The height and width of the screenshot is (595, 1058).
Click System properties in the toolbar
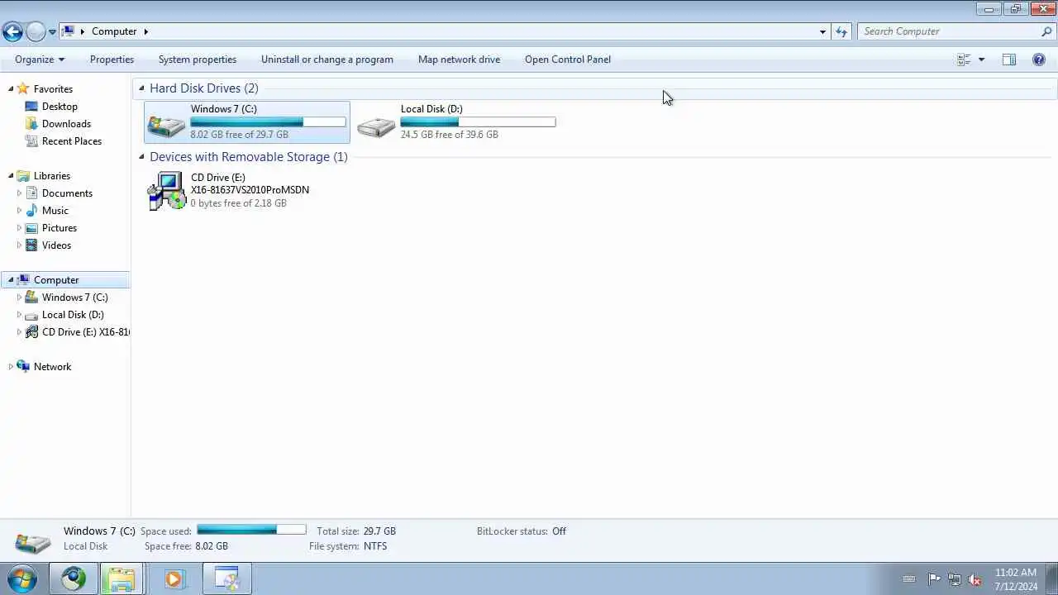(x=198, y=59)
